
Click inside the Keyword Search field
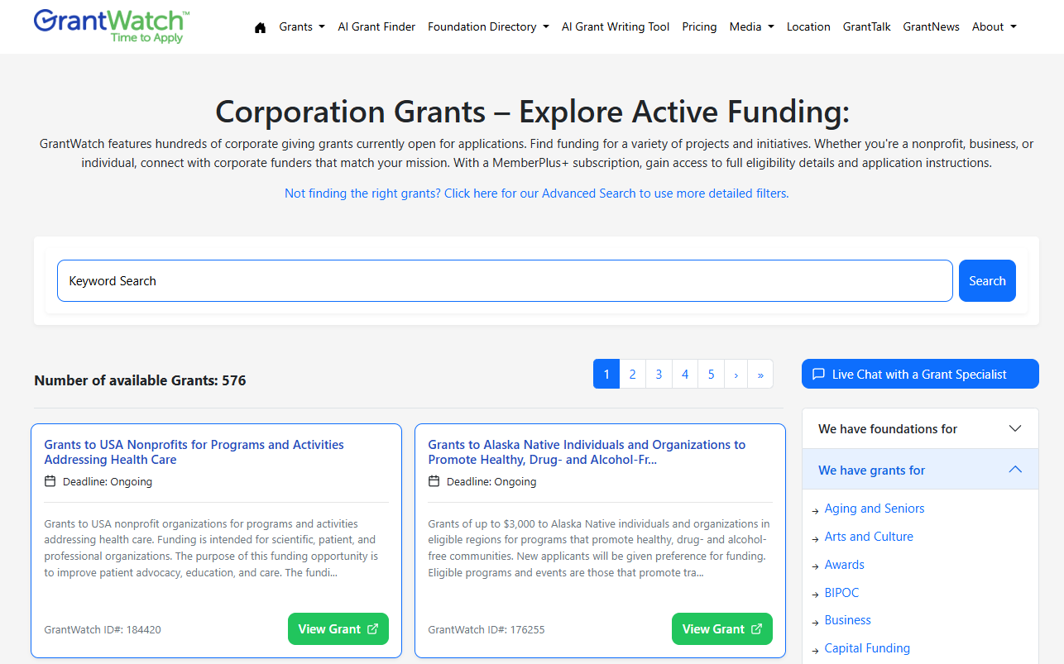pyautogui.click(x=504, y=280)
